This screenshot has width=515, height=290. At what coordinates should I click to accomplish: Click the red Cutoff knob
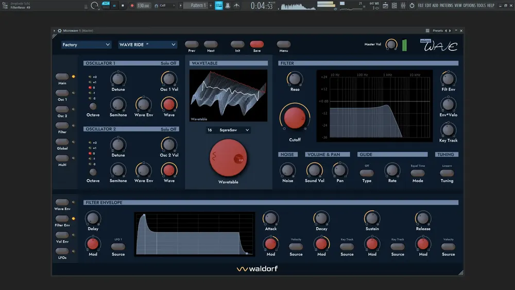[x=295, y=118]
